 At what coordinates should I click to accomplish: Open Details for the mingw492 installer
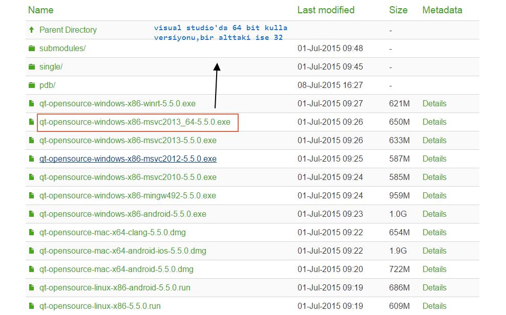coord(434,195)
